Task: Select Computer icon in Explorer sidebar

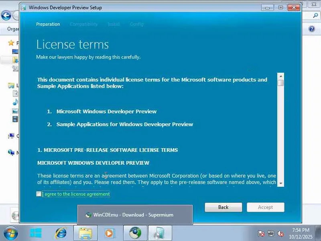Action: [x=11, y=136]
